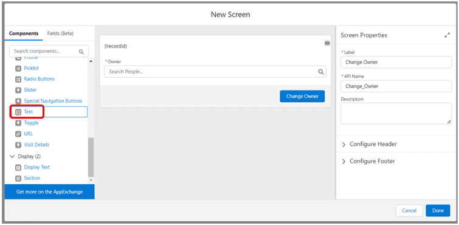Screen dimensions: 459x225
Task: Click the Label field containing Change Owner
Action: [x=396, y=62]
